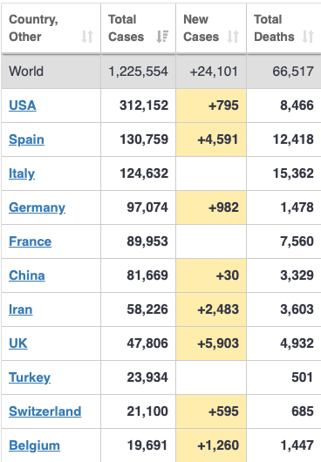Open the USA country link
321x462 pixels.
click(x=23, y=105)
